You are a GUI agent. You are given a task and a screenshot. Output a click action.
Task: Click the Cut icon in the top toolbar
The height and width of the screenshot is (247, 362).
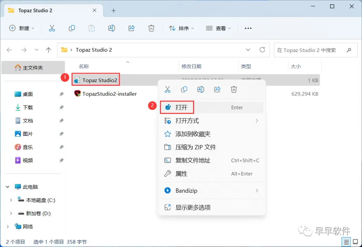tap(52, 28)
